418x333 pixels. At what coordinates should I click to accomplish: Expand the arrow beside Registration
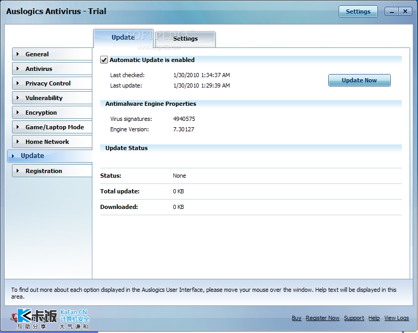tap(18, 171)
